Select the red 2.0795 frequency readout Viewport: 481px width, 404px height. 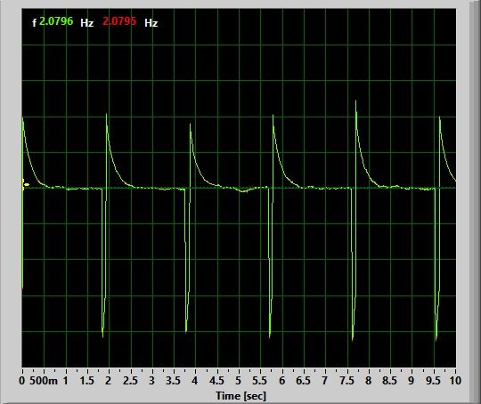[x=119, y=21]
